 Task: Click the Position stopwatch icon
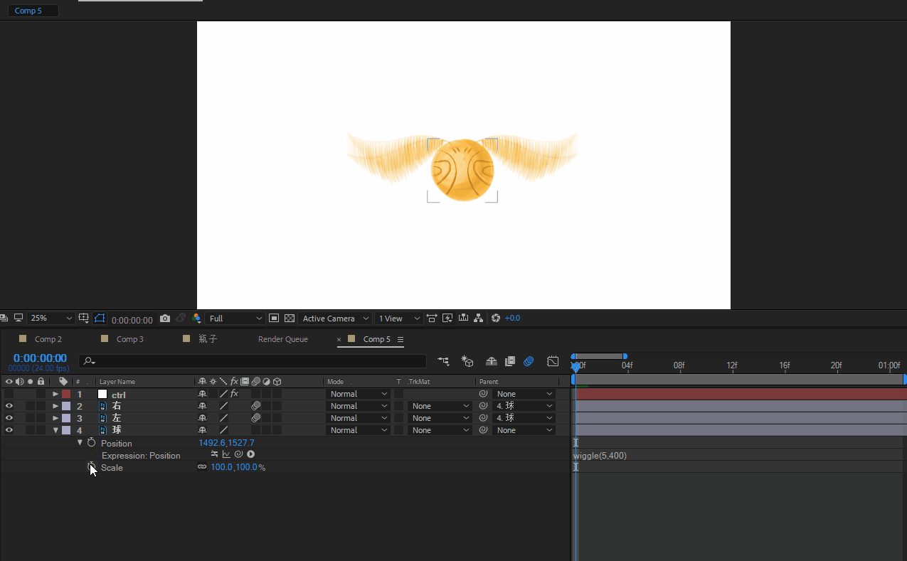[x=91, y=442]
